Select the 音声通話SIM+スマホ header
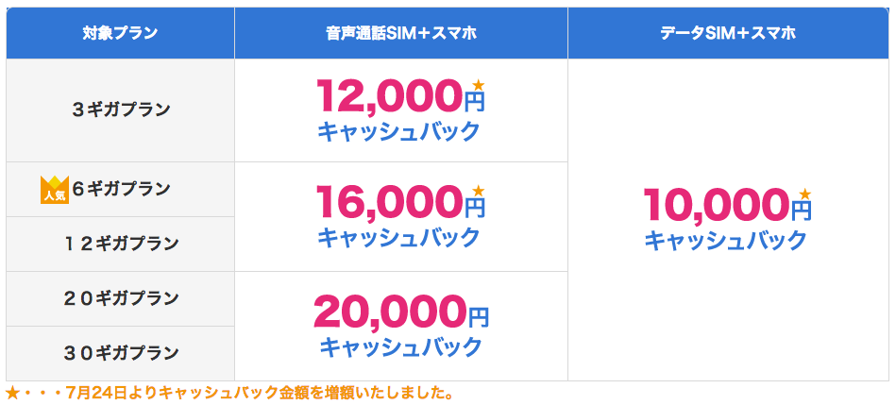Screen dimensions: 896x405 [401, 33]
